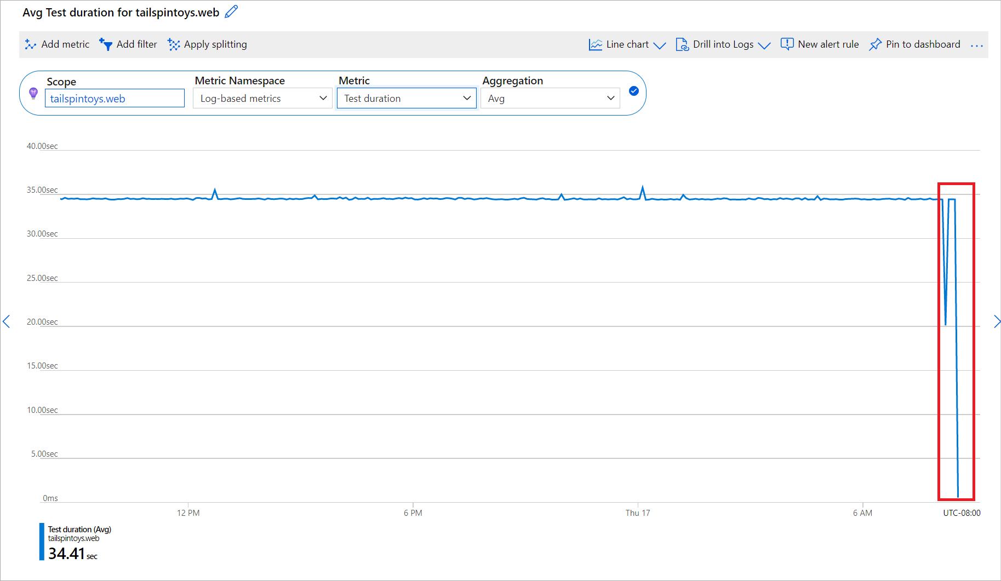Click the Drill into Logs icon
The width and height of the screenshot is (1001, 581).
[x=682, y=45]
